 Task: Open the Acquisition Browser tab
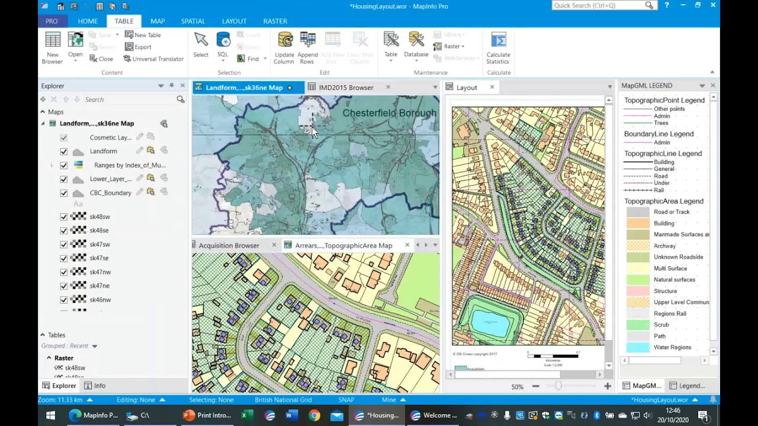click(229, 246)
